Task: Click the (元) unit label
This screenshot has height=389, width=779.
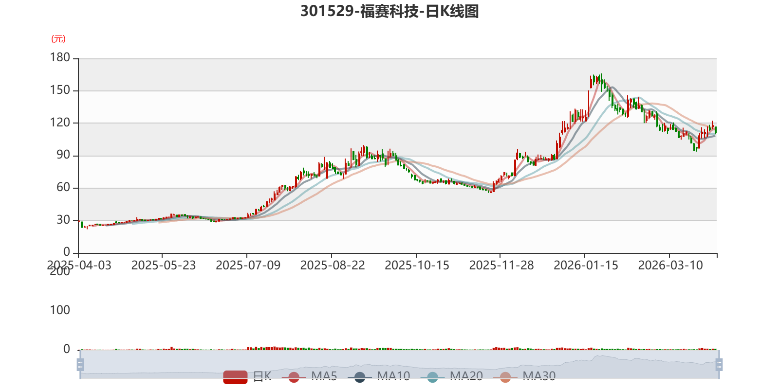Action: point(58,39)
